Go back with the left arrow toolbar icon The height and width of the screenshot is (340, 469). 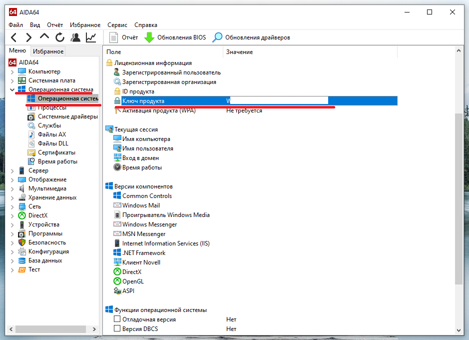coord(14,37)
